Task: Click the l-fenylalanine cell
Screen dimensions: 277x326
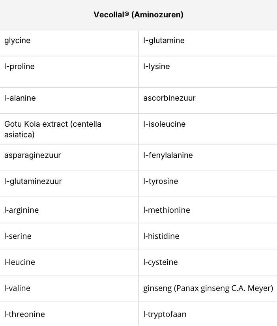Action: click(x=168, y=155)
